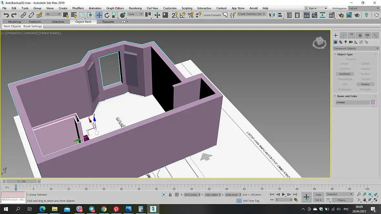Collapse the Object Type rollout
The height and width of the screenshot is (214, 381).
345,54
